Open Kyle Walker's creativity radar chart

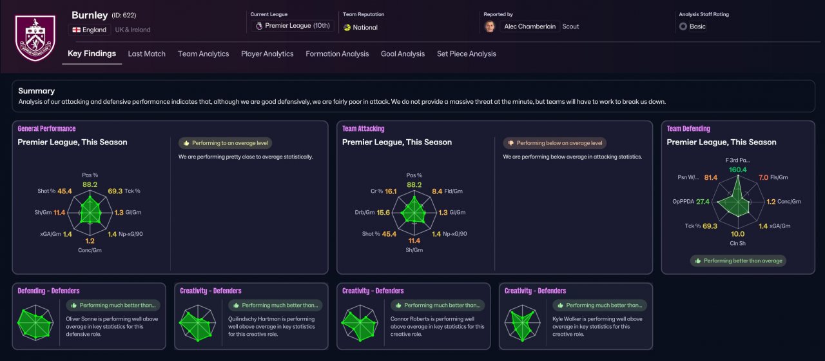pos(525,322)
